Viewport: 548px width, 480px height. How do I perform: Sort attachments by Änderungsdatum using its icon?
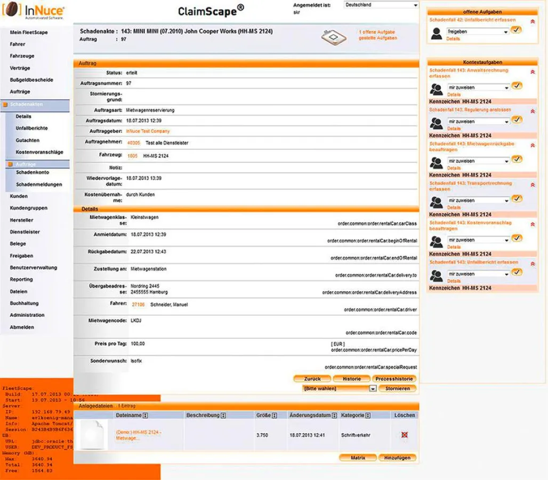tap(335, 415)
